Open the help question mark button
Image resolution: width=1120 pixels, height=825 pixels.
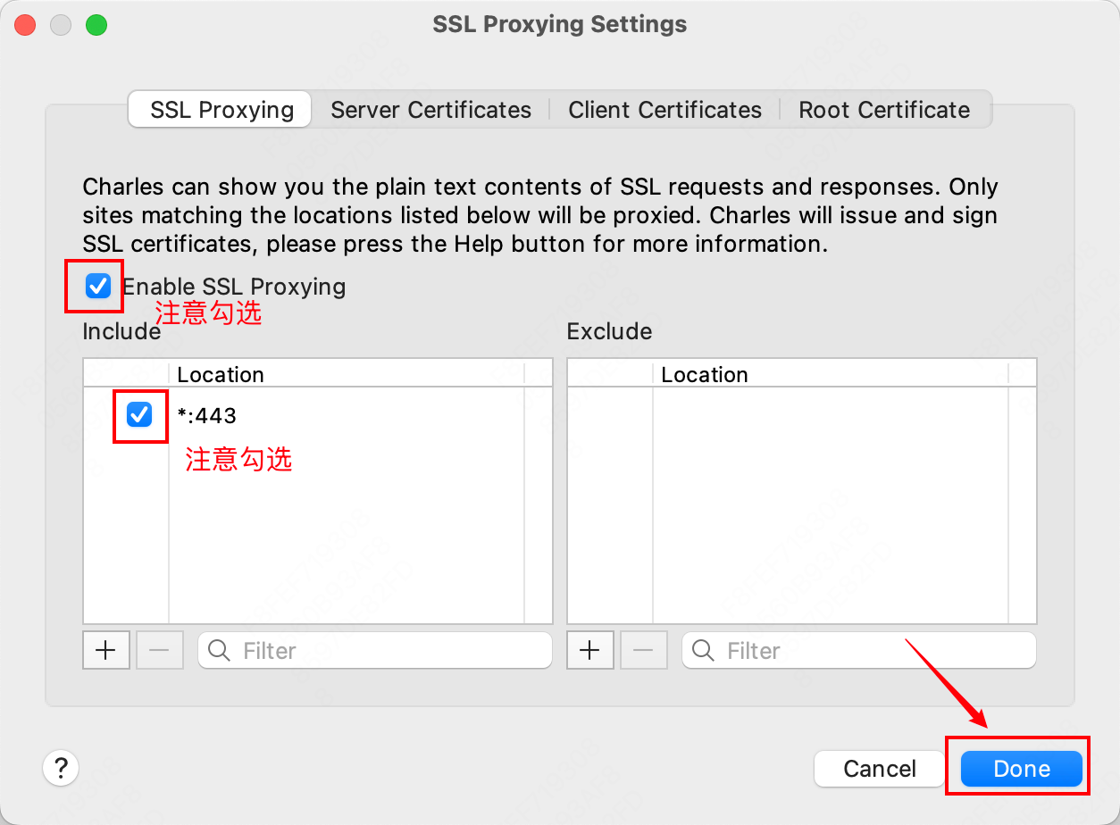tap(61, 767)
